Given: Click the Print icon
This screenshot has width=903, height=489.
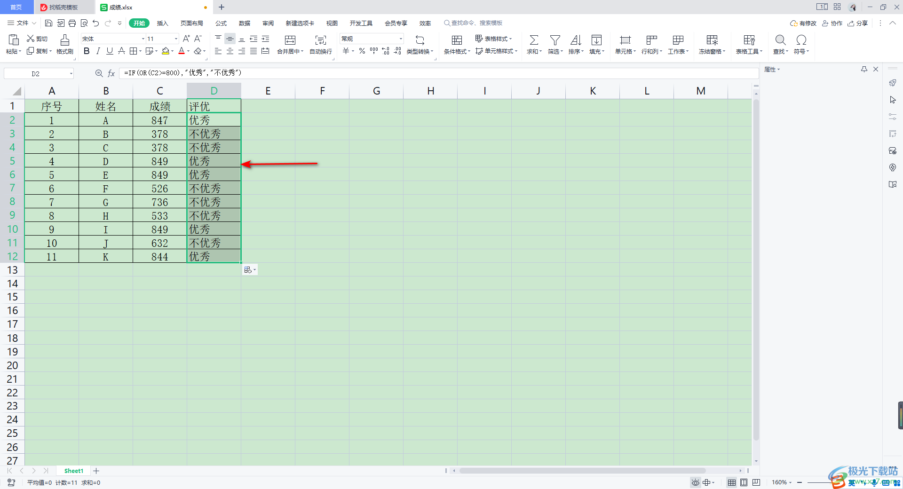Looking at the screenshot, I should coord(72,23).
